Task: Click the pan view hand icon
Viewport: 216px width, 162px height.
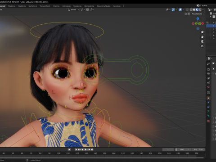Action: click(x=202, y=37)
